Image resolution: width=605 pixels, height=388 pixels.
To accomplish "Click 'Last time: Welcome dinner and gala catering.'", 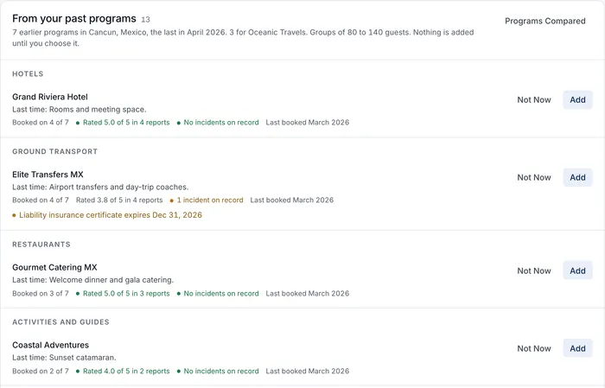I will 93,280.
